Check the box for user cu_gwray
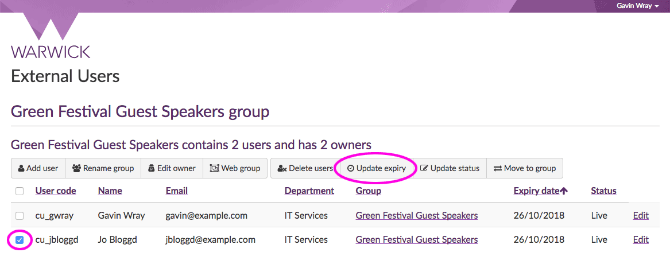 coord(20,216)
